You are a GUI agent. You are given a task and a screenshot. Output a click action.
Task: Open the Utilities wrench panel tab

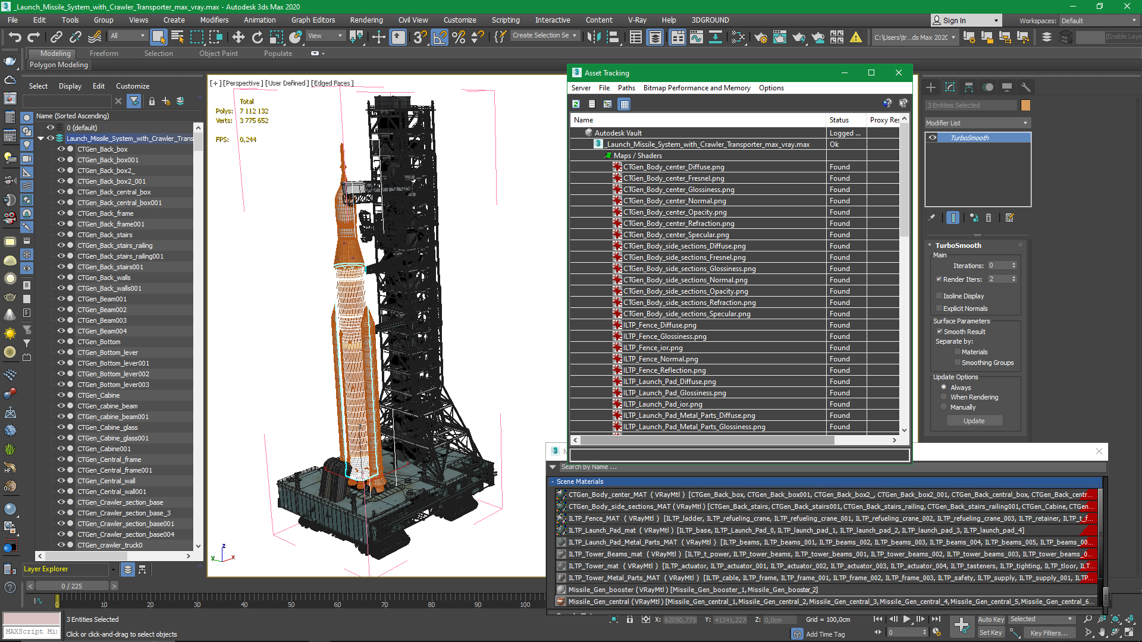coord(1025,87)
